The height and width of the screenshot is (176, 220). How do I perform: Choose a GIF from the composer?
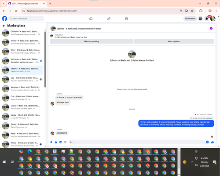pos(65,142)
